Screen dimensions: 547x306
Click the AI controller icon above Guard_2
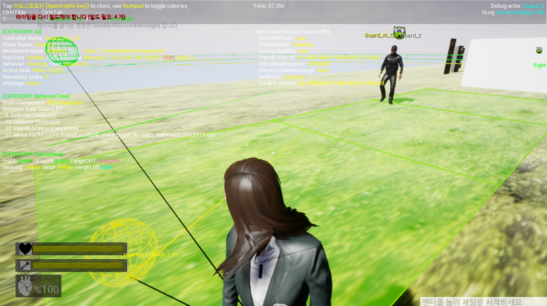click(399, 32)
